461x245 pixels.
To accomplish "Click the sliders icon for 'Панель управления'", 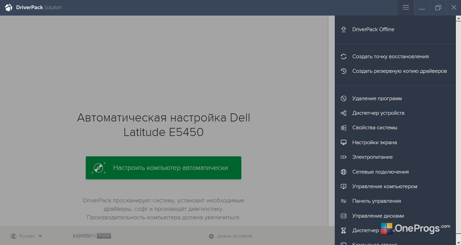I will point(344,201).
